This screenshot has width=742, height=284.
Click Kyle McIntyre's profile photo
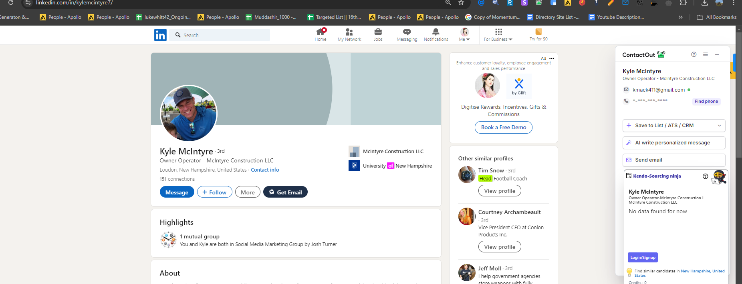pyautogui.click(x=189, y=113)
